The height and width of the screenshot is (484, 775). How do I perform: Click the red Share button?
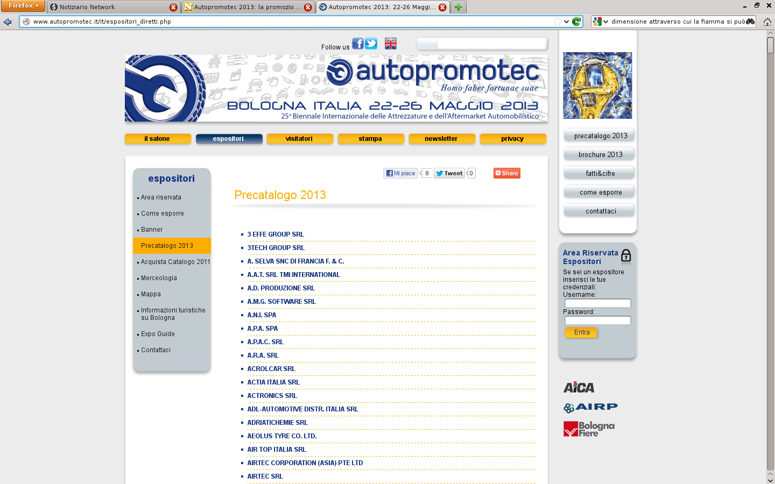(507, 173)
